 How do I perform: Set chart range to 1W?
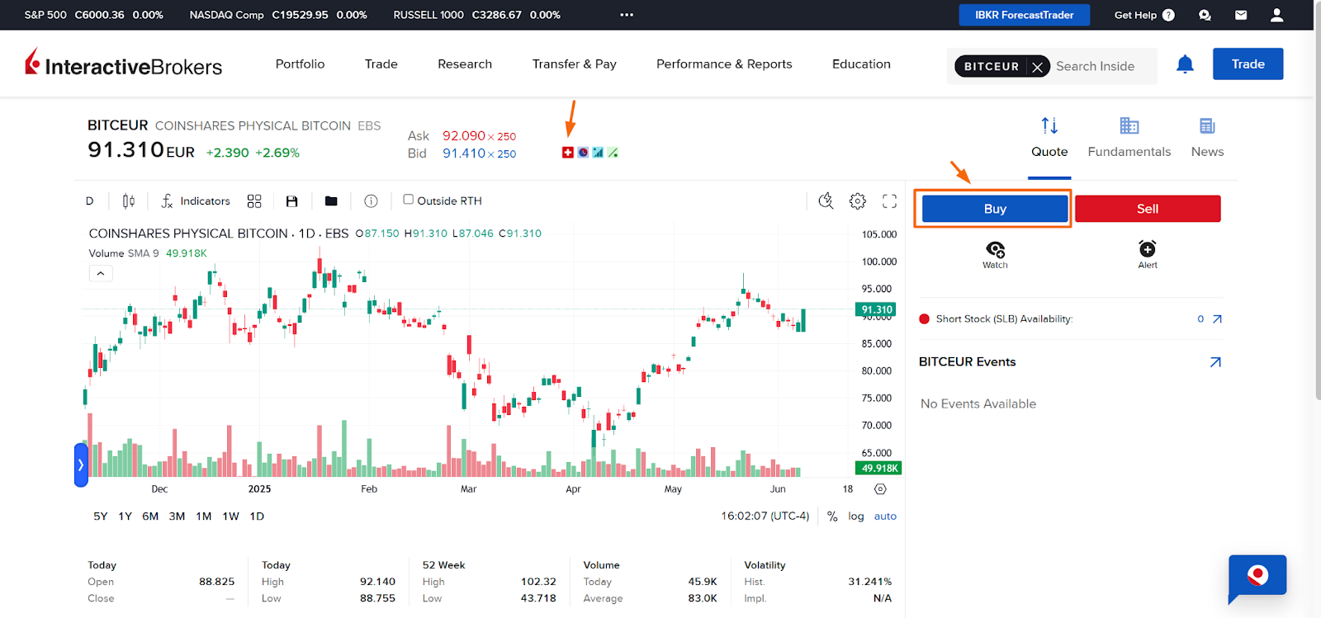(x=231, y=517)
